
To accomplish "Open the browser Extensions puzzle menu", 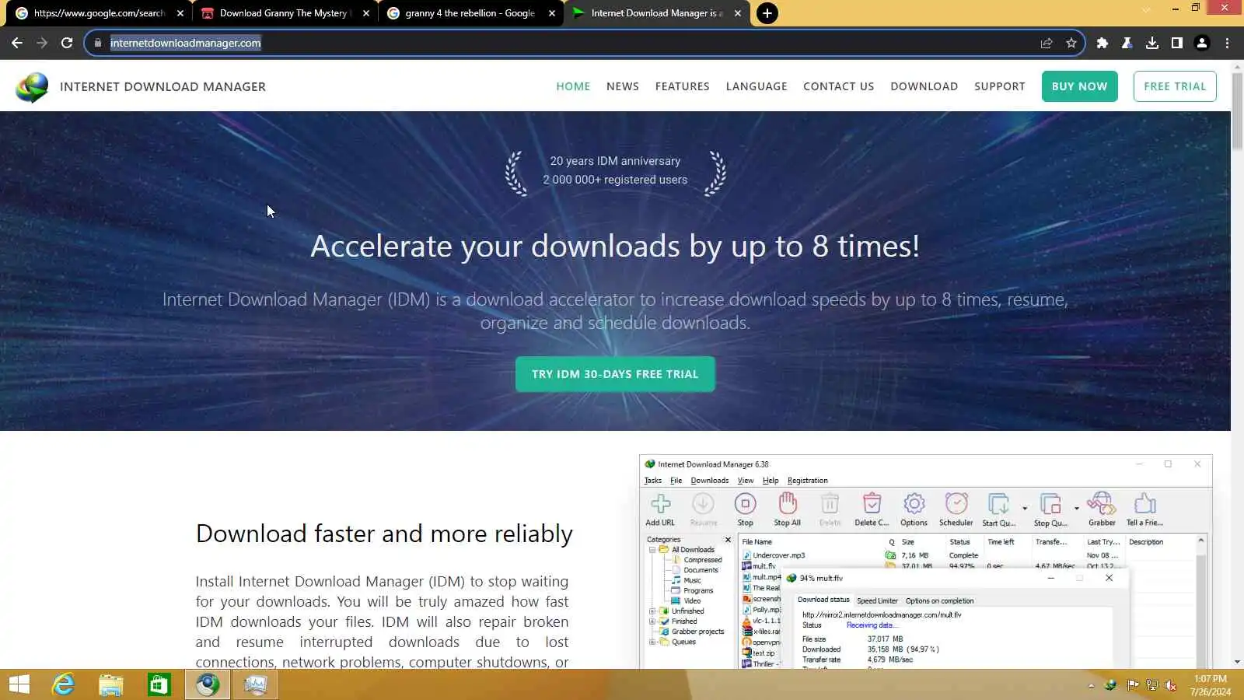I will pyautogui.click(x=1102, y=43).
